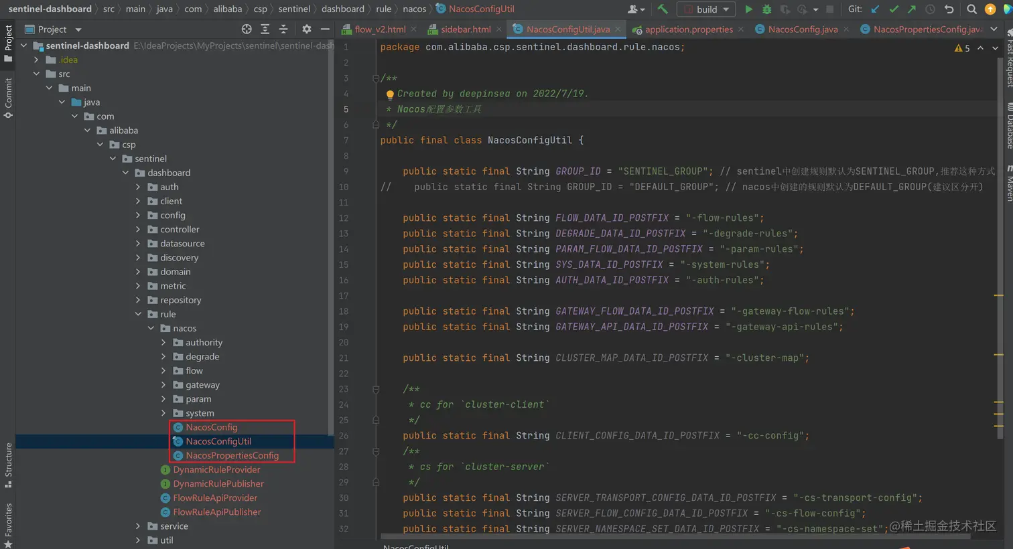
Task: Click the yellow bulb intention icon on line 4
Action: (x=390, y=94)
